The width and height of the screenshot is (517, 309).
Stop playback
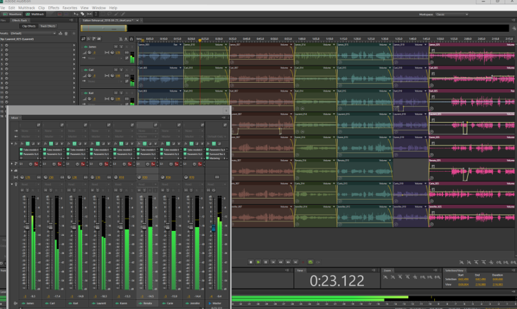tap(251, 262)
